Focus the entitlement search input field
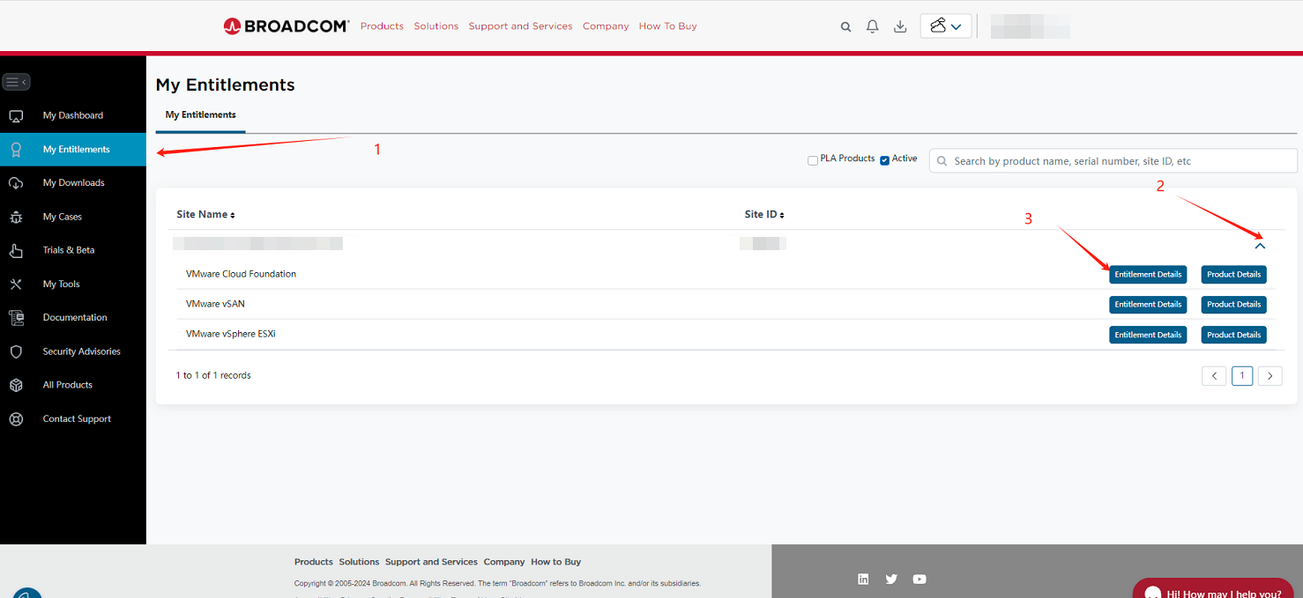The width and height of the screenshot is (1303, 598). (x=1113, y=161)
